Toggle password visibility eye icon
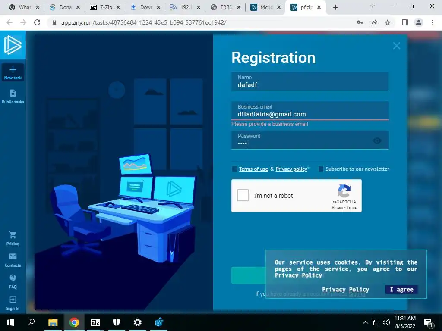The height and width of the screenshot is (331, 442). pyautogui.click(x=377, y=141)
